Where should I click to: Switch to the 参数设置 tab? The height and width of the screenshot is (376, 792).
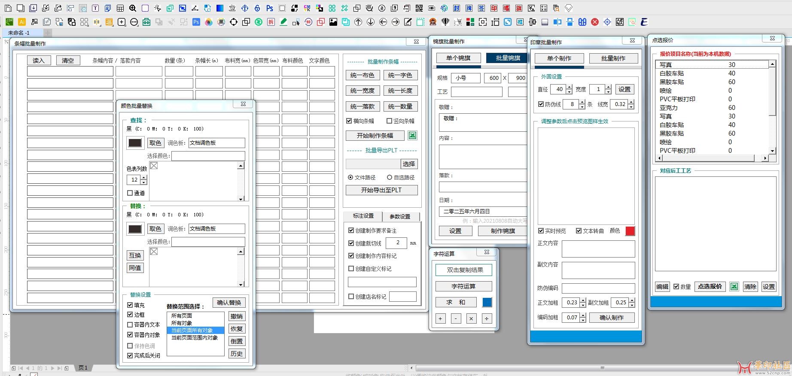pyautogui.click(x=399, y=216)
